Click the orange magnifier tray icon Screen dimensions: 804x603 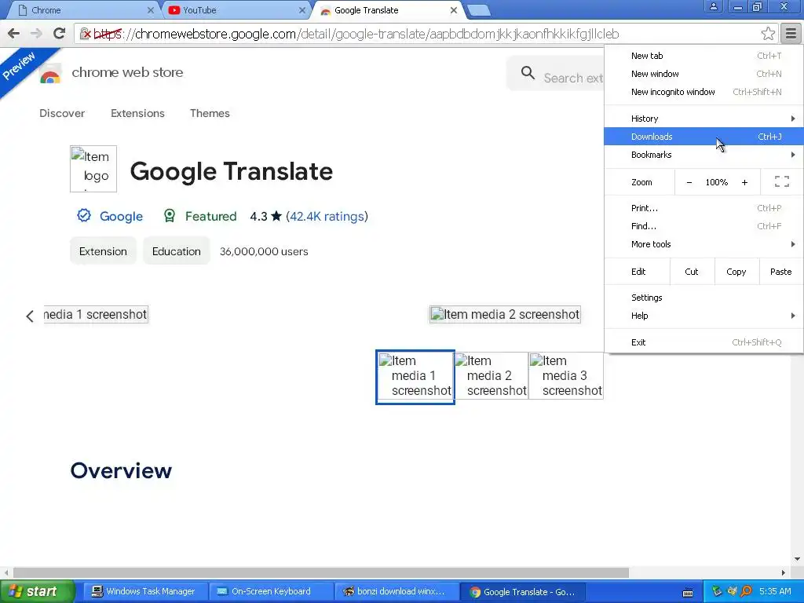[x=747, y=591]
